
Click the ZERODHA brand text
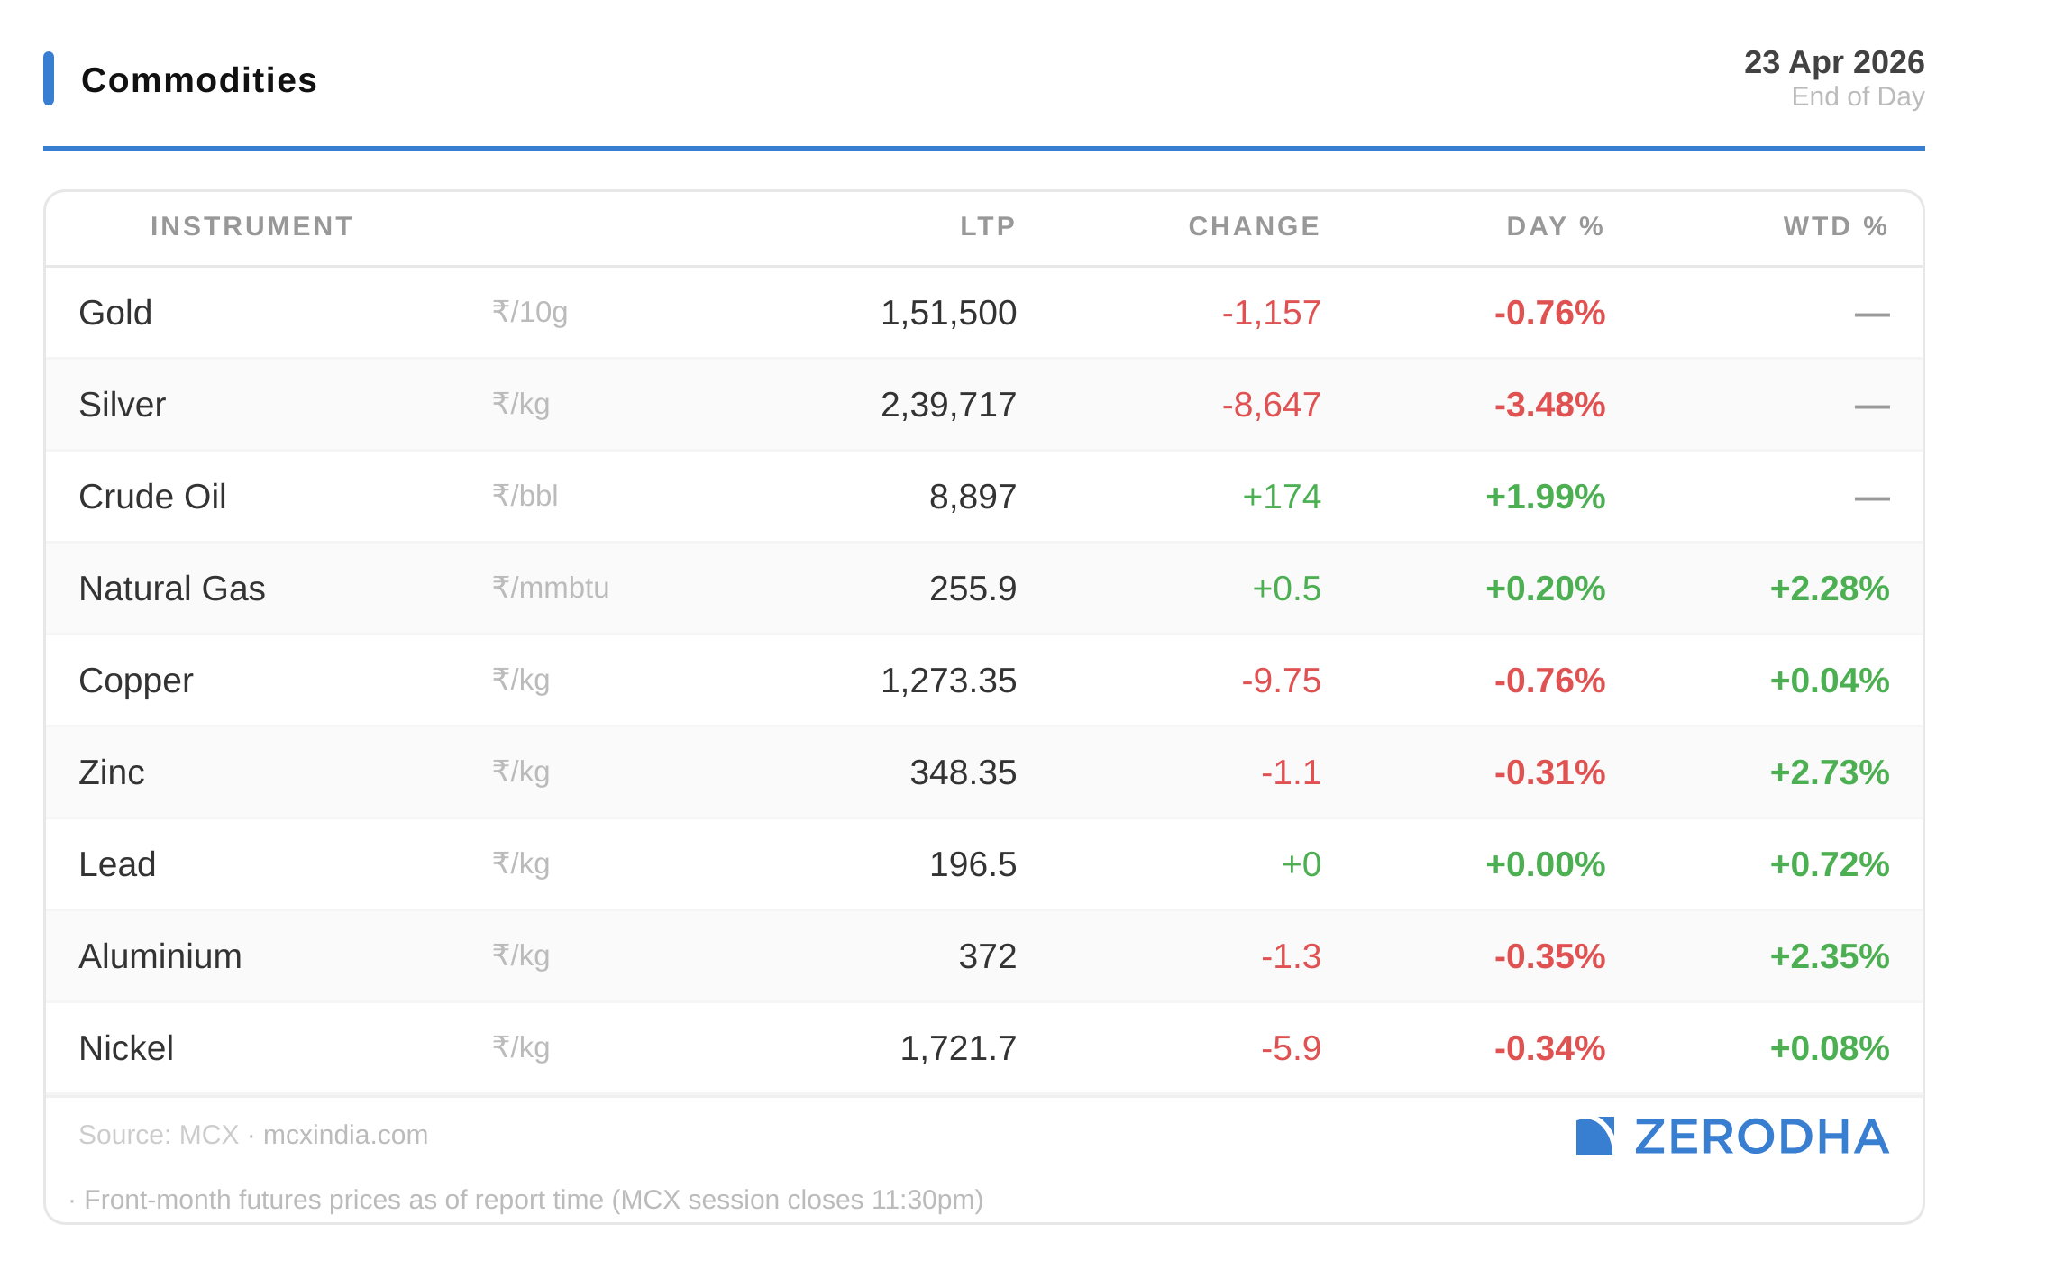click(1761, 1137)
